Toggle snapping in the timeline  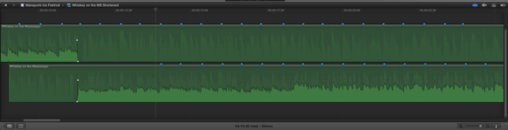point(503,5)
